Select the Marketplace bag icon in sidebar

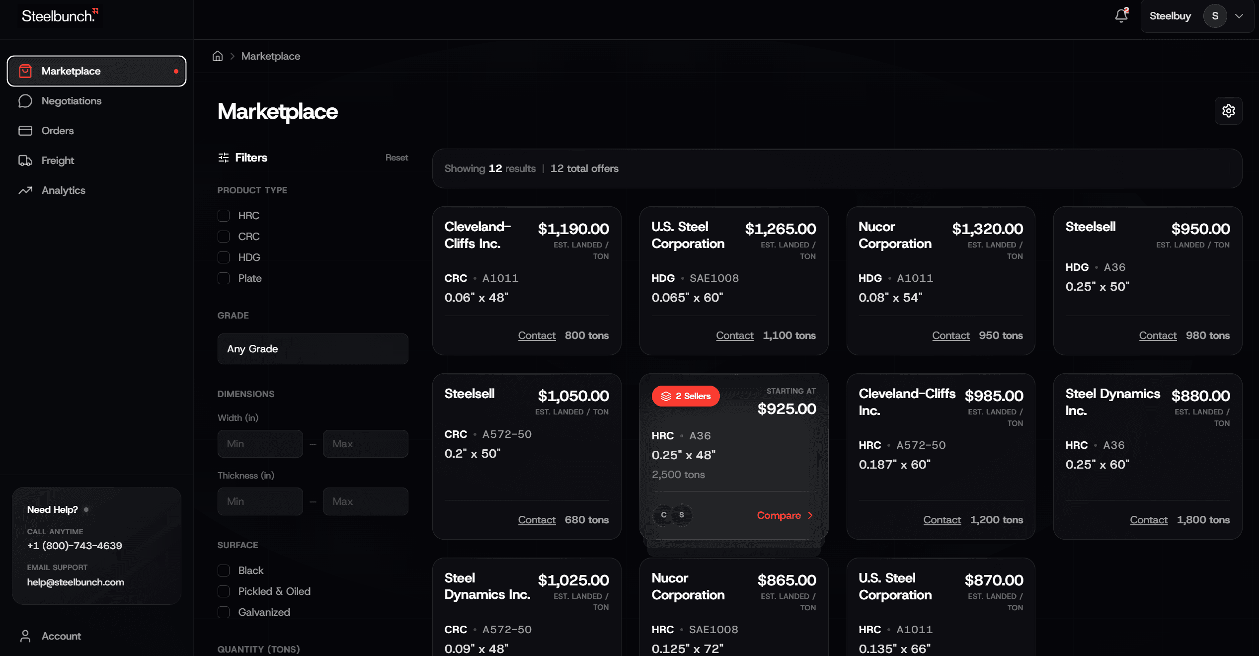(25, 71)
